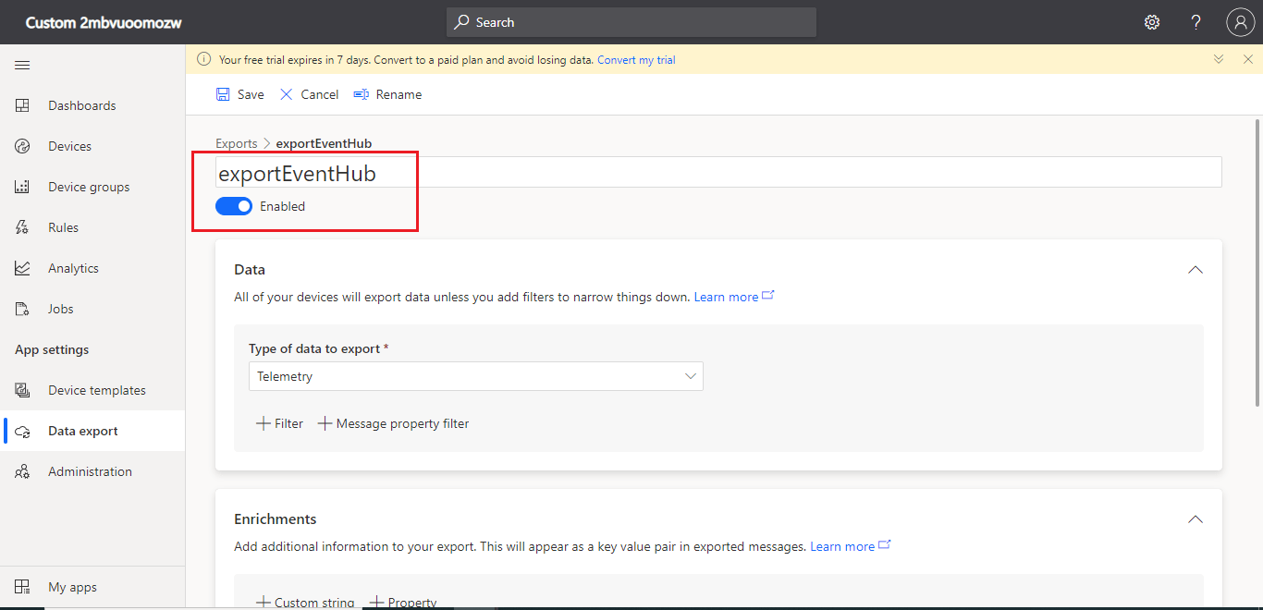Open the Dashboards page
The width and height of the screenshot is (1263, 610).
pyautogui.click(x=81, y=105)
